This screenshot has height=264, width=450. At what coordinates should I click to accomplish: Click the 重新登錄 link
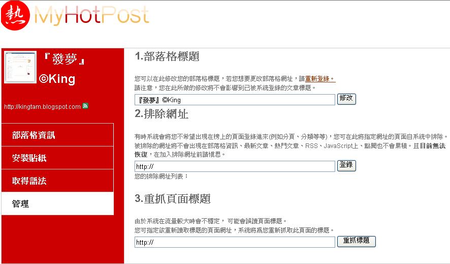coord(320,79)
